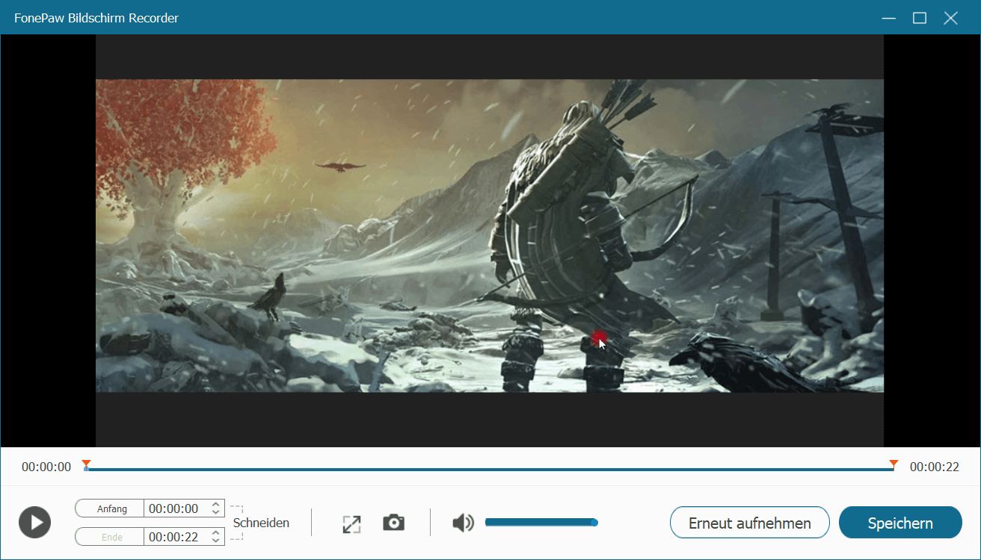981x560 pixels.
Task: Close the FonePaw recorder window
Action: [950, 18]
